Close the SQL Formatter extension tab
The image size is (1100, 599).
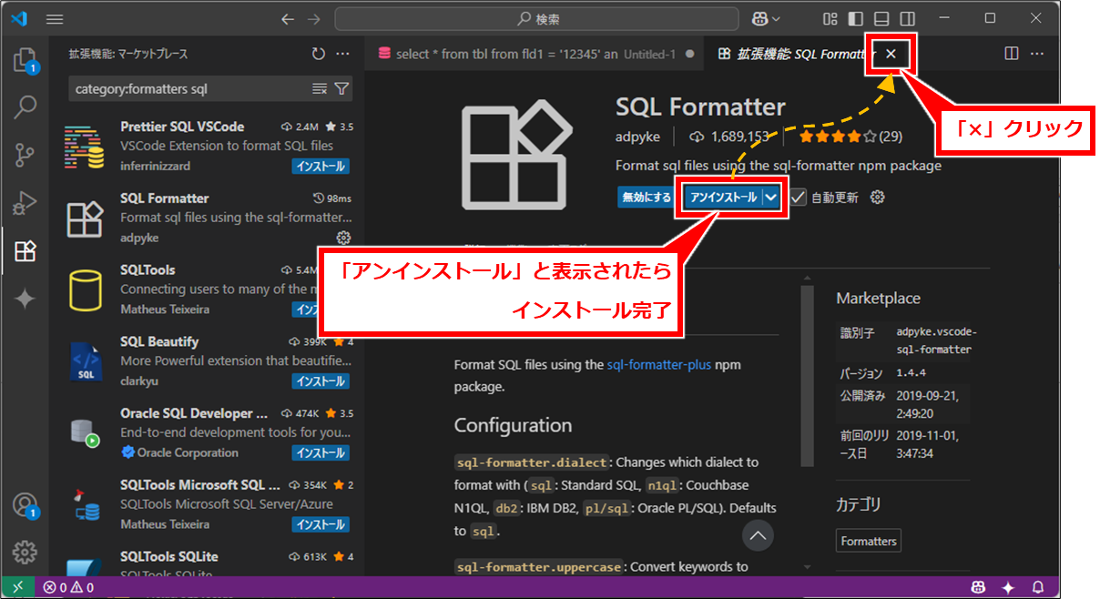tap(891, 54)
